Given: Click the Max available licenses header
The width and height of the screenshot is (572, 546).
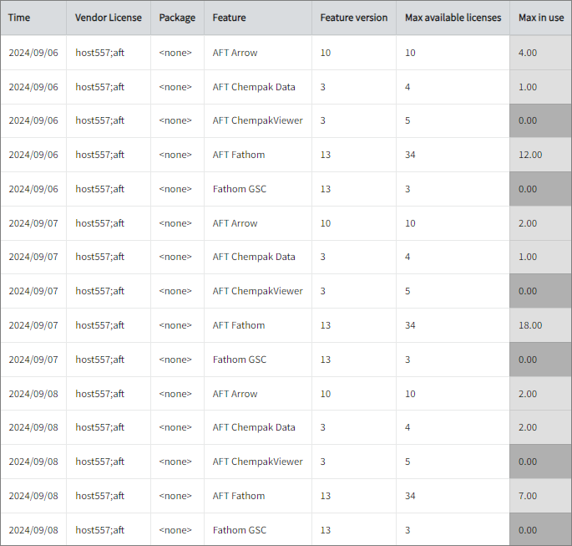Looking at the screenshot, I should click(x=453, y=18).
